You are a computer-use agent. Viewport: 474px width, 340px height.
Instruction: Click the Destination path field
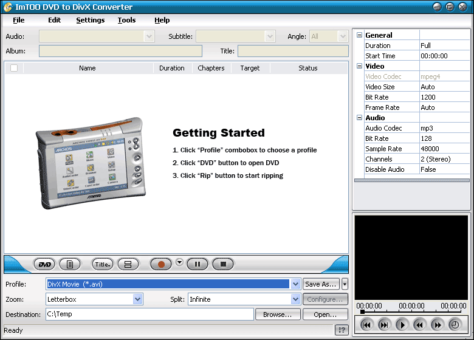149,314
